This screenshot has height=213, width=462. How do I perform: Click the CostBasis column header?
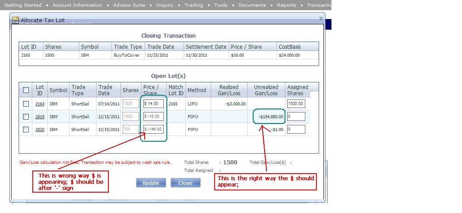pyautogui.click(x=297, y=46)
